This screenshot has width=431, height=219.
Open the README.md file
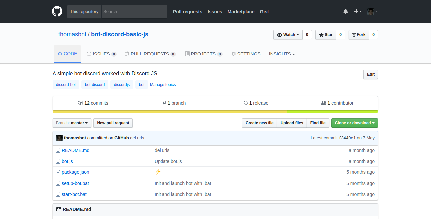75,150
